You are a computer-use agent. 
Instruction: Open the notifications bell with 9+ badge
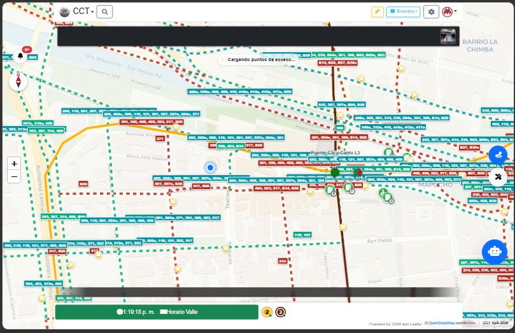click(20, 56)
